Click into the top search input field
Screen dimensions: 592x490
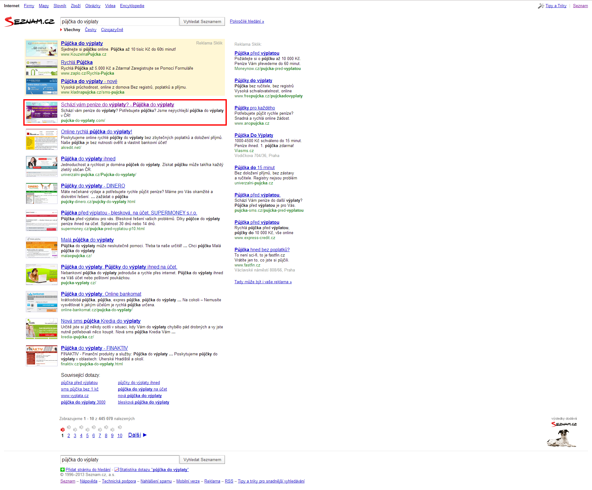coord(120,21)
